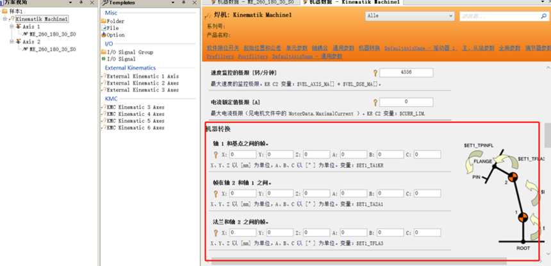Click the horizontal scrollbar at pane bottom
The image size is (551, 266).
click(x=359, y=261)
